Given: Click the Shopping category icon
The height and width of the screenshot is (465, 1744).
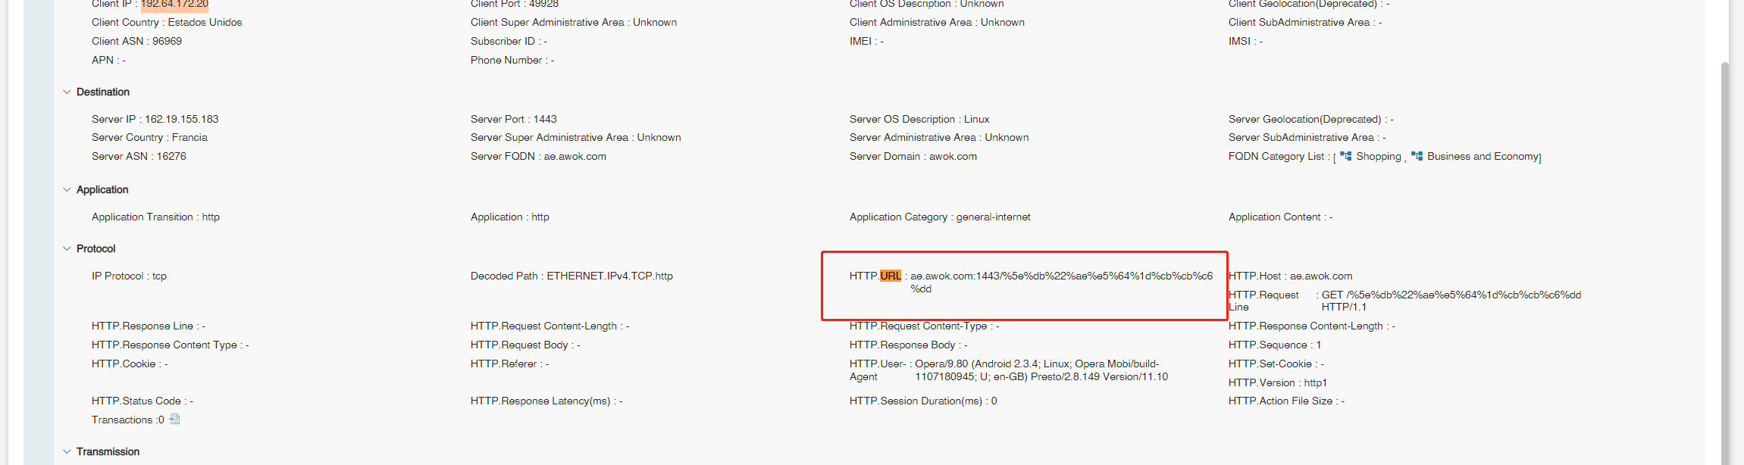Looking at the screenshot, I should click(1345, 156).
